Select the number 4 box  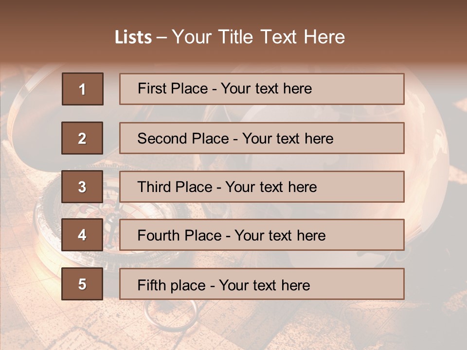[x=82, y=235]
